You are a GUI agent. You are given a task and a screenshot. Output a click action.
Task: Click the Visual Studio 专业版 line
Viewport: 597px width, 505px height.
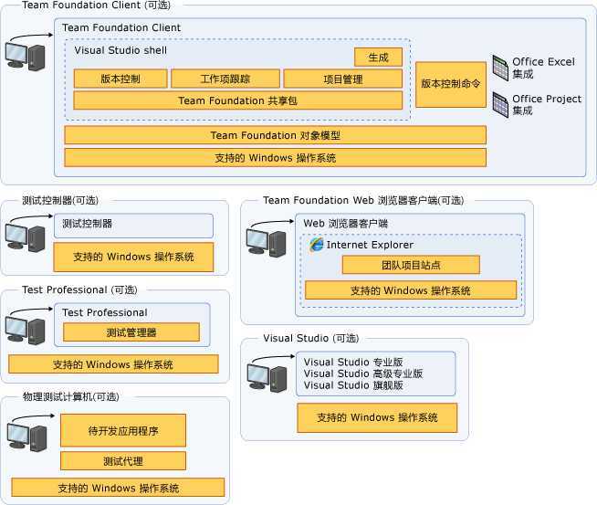[x=353, y=362]
